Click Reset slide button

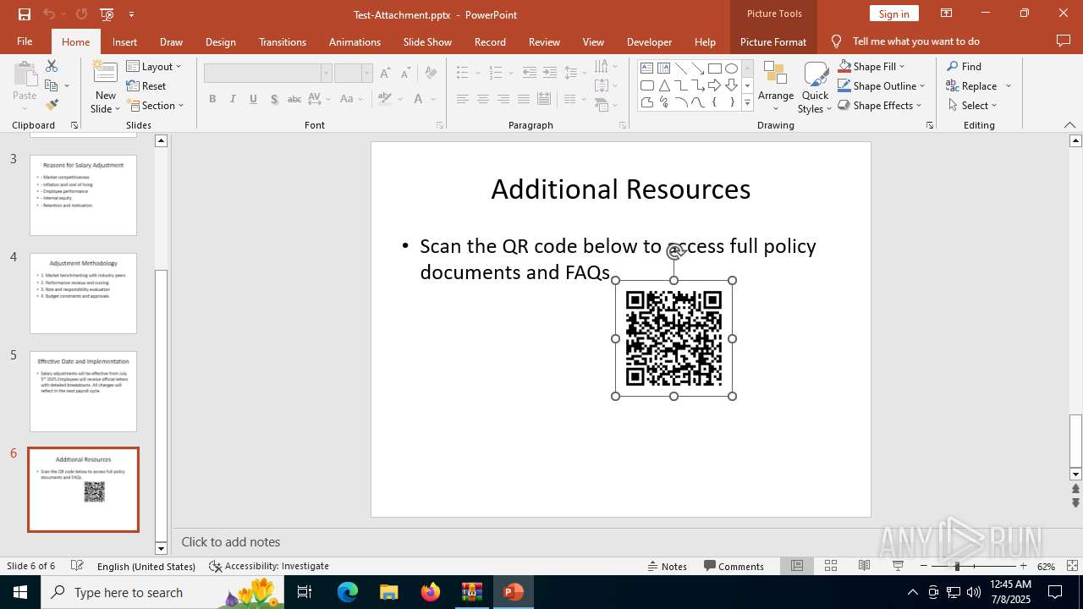[x=146, y=85]
